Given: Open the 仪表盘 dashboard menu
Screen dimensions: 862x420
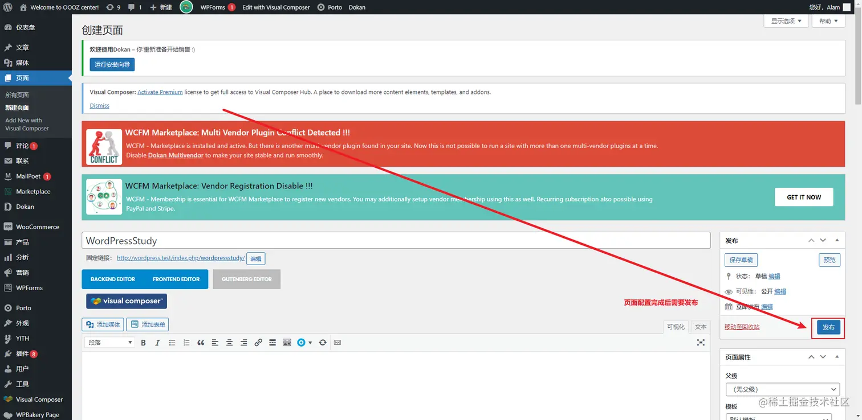Looking at the screenshot, I should tap(36, 27).
